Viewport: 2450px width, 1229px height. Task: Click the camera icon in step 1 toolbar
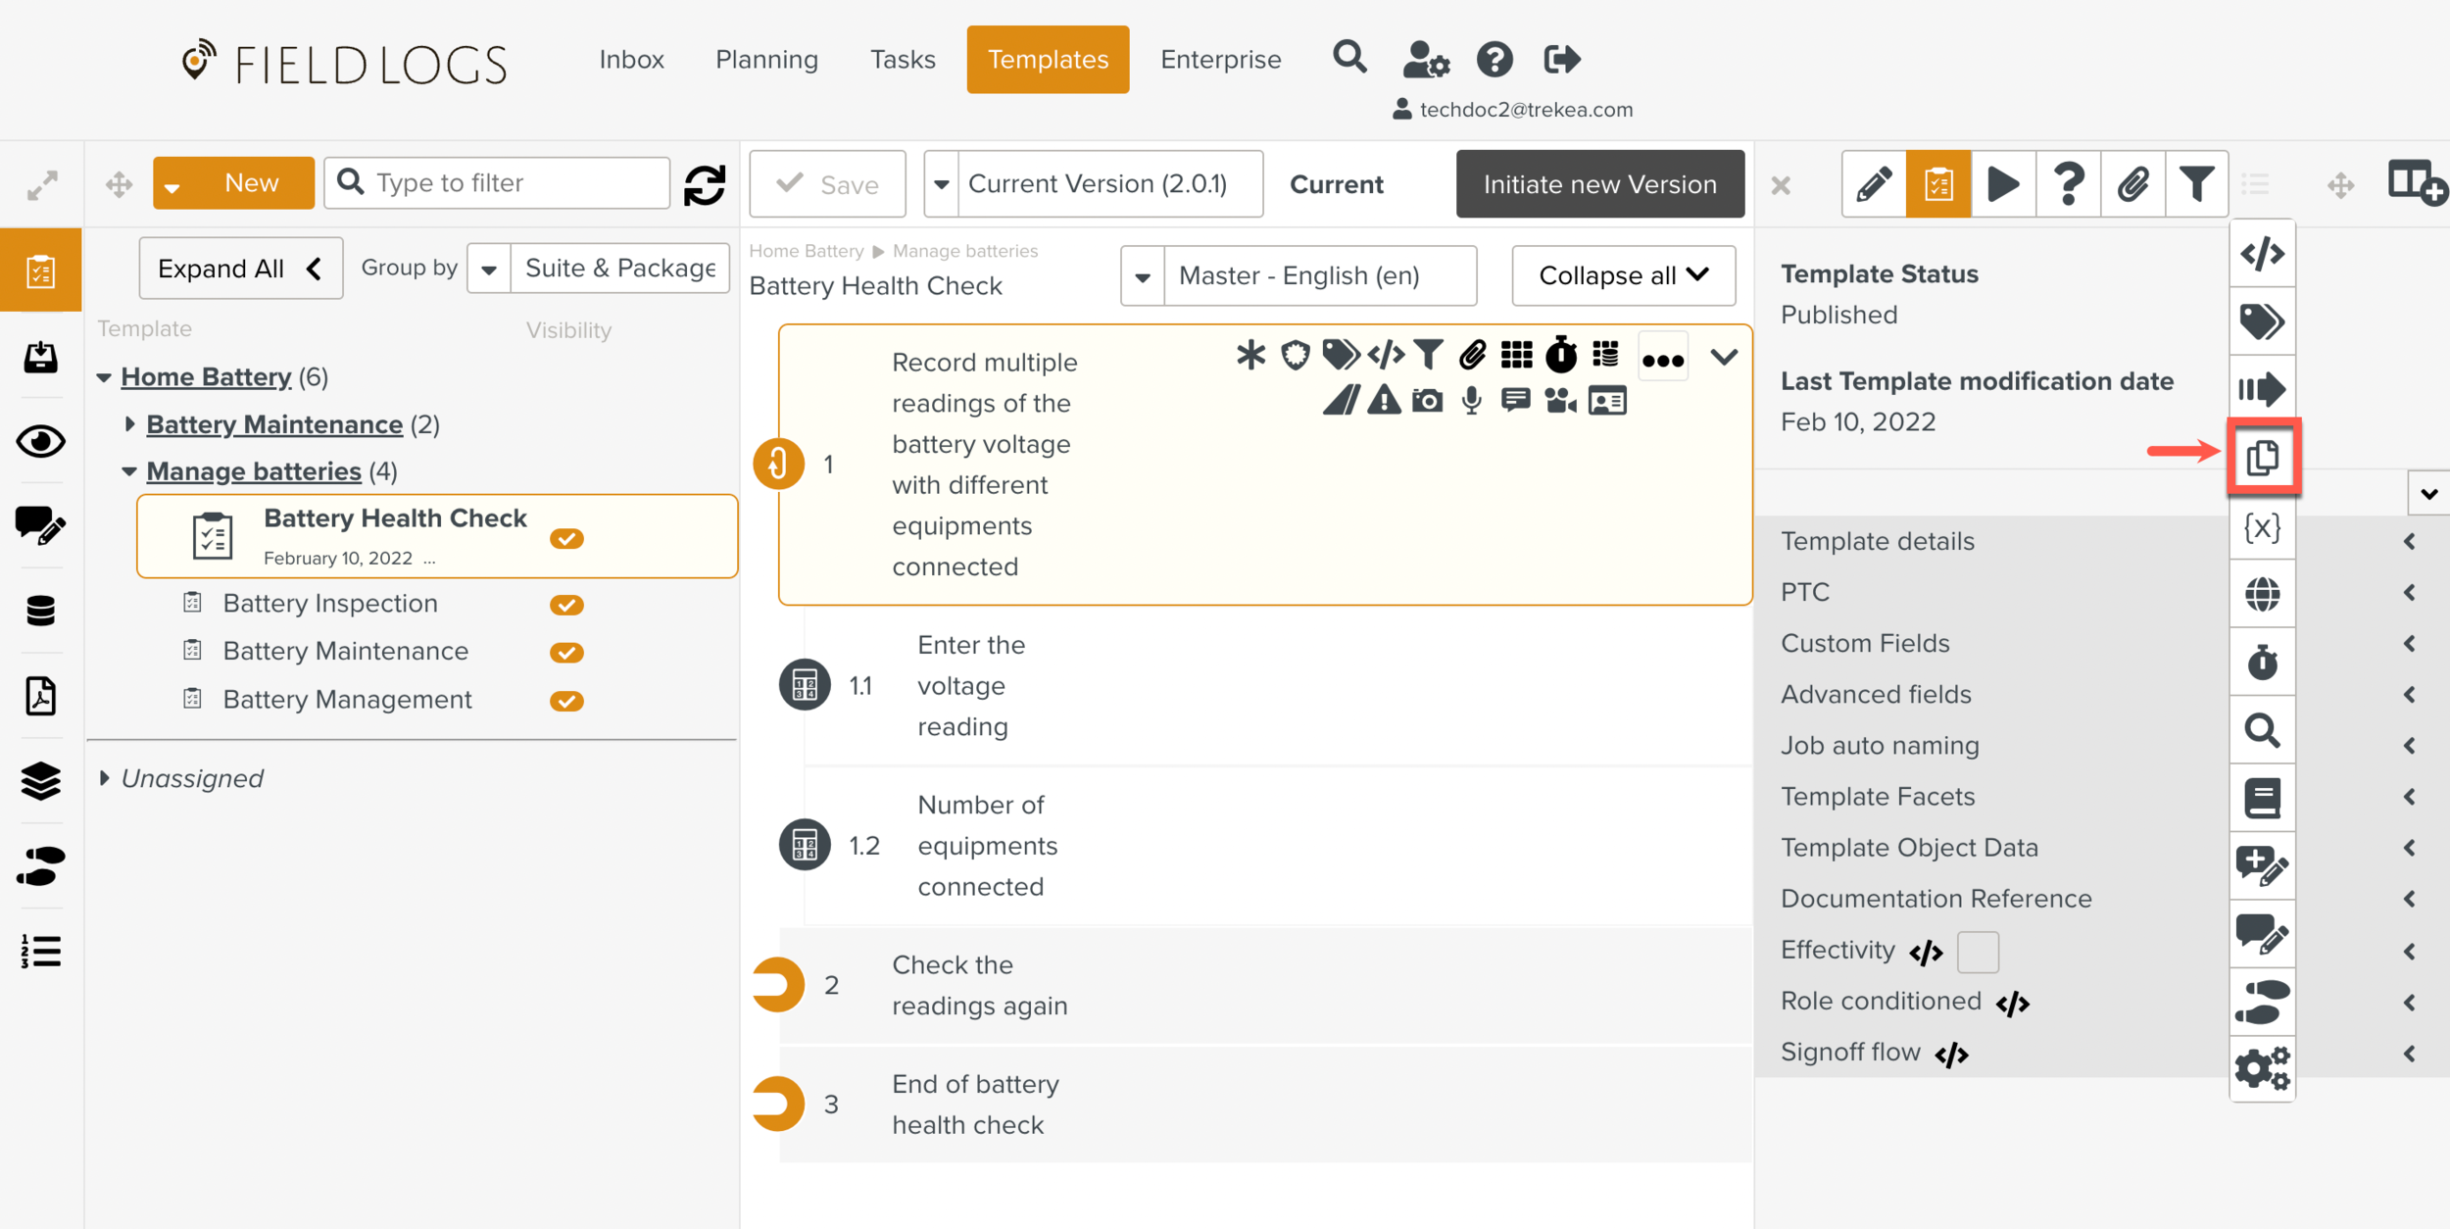coord(1427,400)
